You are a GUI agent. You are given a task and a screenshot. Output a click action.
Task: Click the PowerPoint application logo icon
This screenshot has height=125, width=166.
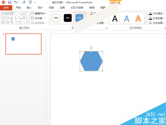coord(4,2)
